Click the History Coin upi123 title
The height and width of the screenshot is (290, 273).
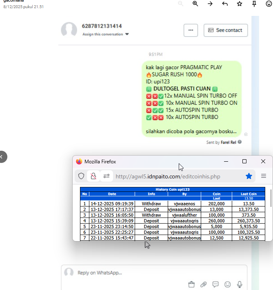[x=173, y=189]
